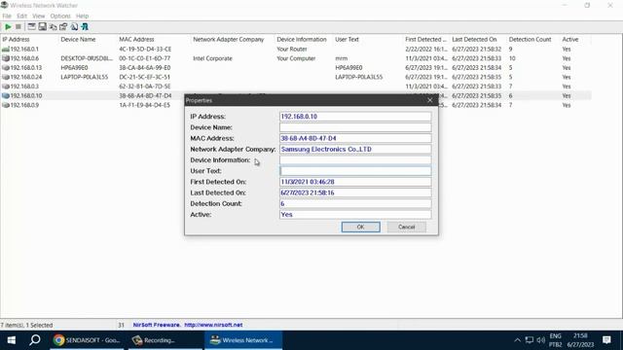This screenshot has height=350, width=623.
Task: Copy selected items with the toolbar copy icon
Action: tap(53, 27)
